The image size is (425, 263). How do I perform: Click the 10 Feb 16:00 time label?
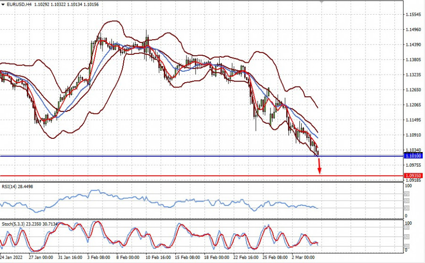coord(158,257)
